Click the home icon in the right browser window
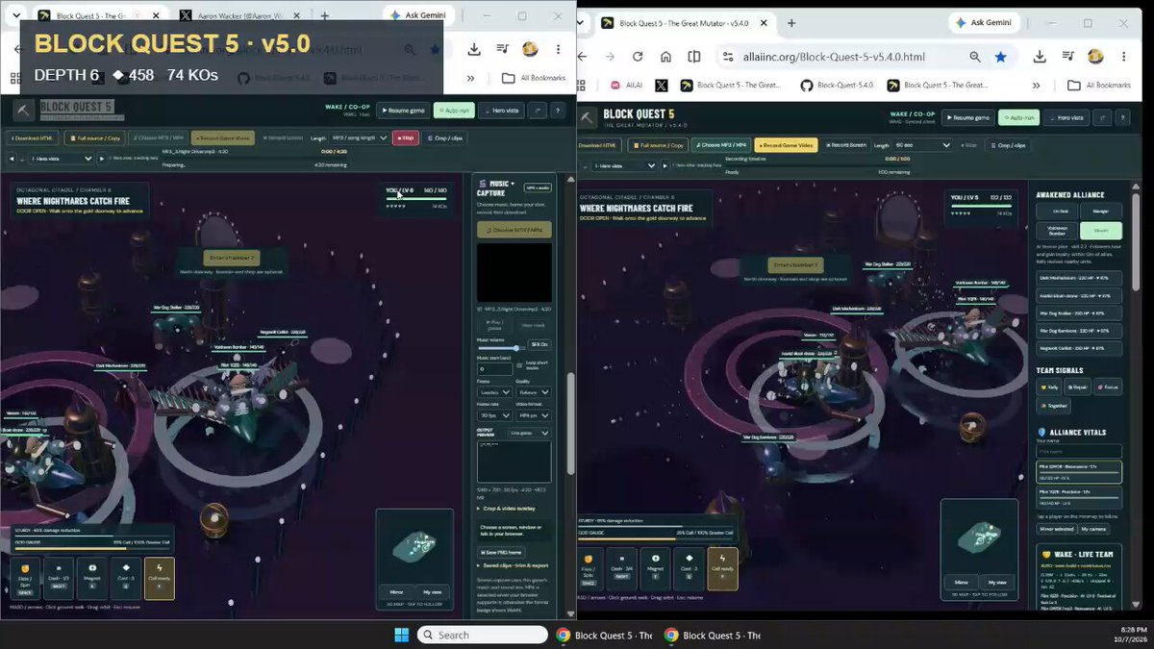 tap(667, 57)
